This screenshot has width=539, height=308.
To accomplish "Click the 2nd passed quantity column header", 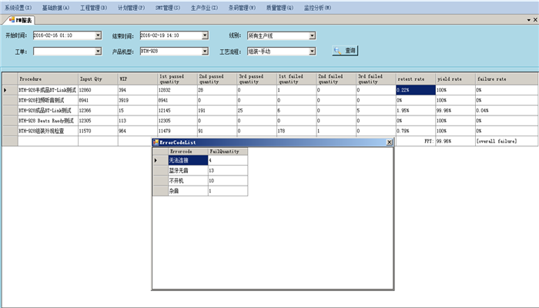I will point(217,79).
